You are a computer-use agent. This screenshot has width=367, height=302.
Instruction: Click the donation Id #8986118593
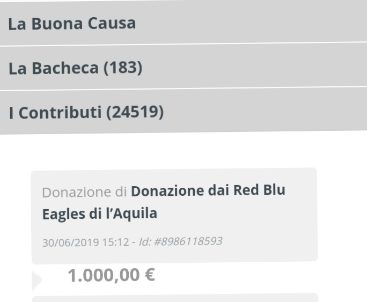[x=181, y=241]
